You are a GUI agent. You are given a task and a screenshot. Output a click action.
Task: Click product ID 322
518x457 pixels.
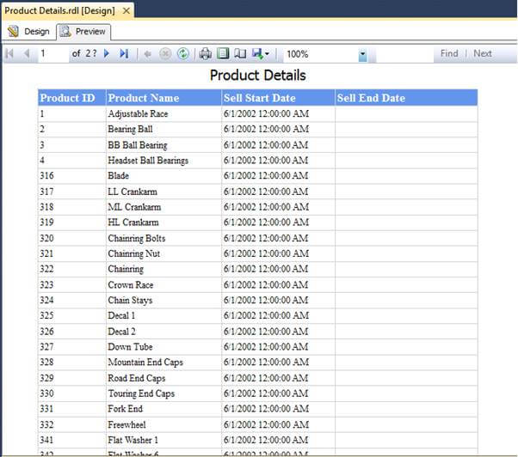click(46, 269)
